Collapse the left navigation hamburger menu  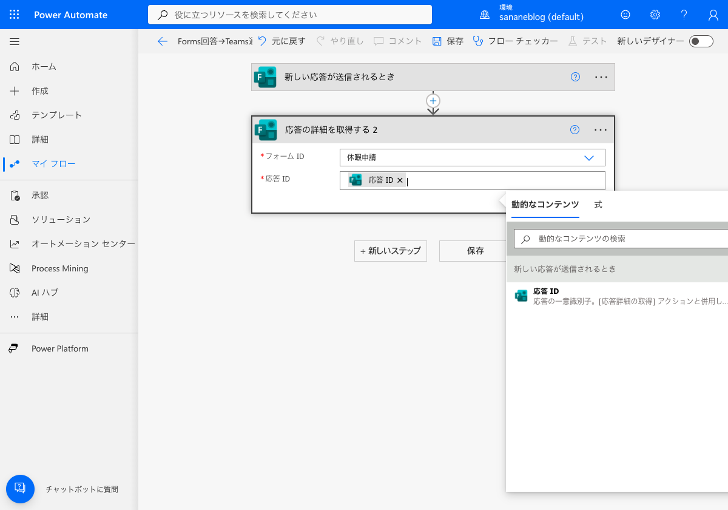pyautogui.click(x=15, y=42)
